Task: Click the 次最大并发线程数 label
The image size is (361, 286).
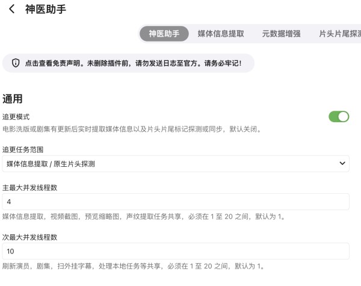Action: pyautogui.click(x=29, y=237)
